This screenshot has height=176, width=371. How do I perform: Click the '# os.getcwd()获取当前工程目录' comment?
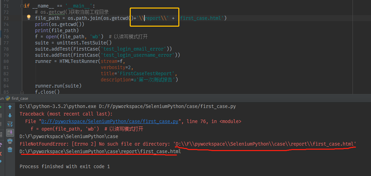pyautogui.click(x=72, y=12)
